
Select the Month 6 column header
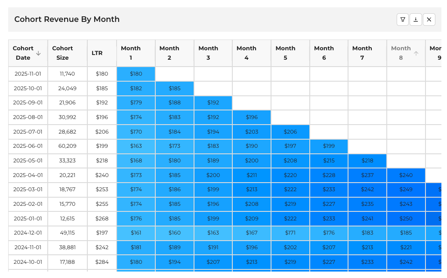point(324,53)
